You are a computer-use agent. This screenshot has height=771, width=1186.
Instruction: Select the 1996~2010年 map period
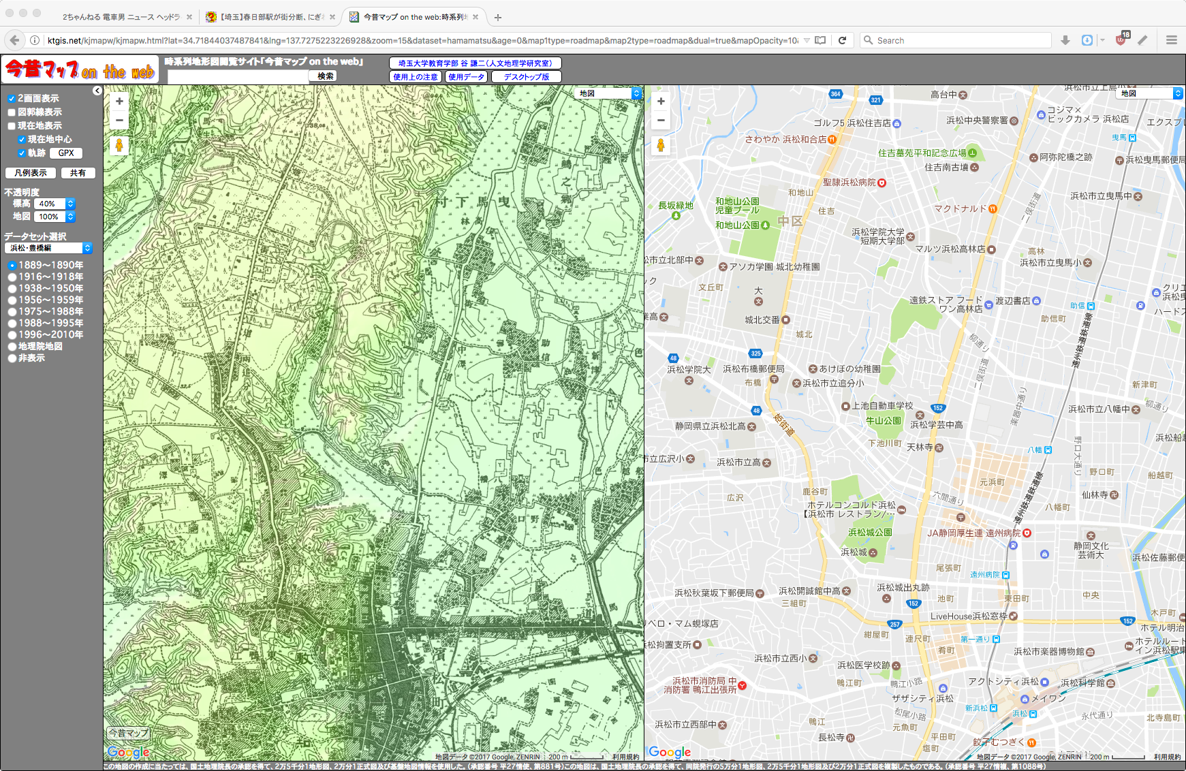(x=12, y=335)
